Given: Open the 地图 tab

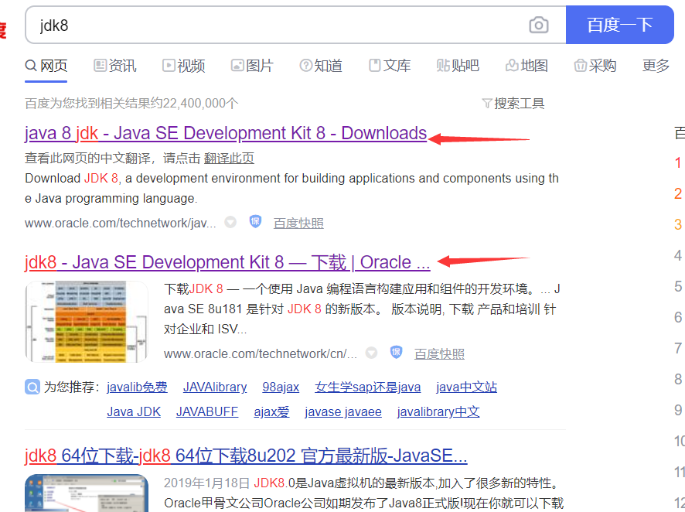Looking at the screenshot, I should [527, 66].
